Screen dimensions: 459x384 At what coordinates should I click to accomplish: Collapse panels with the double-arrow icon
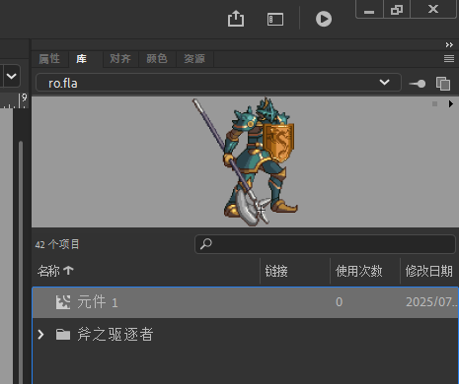449,45
